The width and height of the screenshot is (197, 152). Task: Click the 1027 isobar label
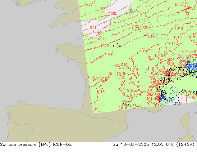point(89,4)
